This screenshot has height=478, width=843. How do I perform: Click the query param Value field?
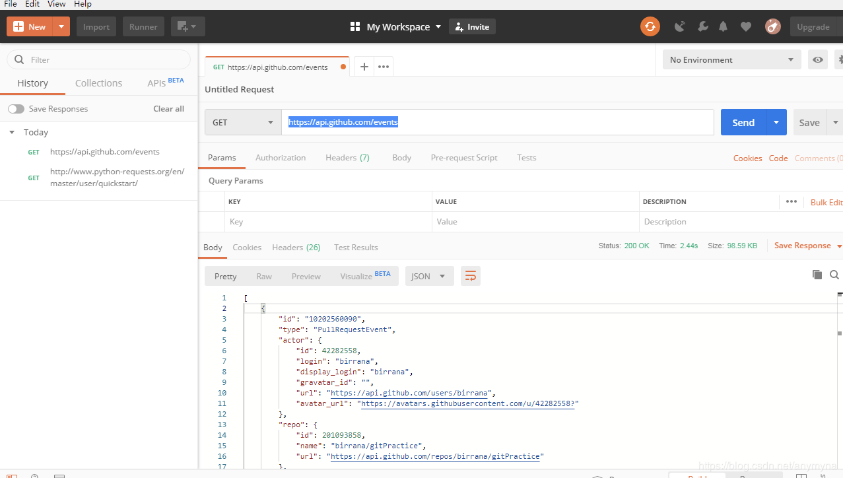pos(535,222)
